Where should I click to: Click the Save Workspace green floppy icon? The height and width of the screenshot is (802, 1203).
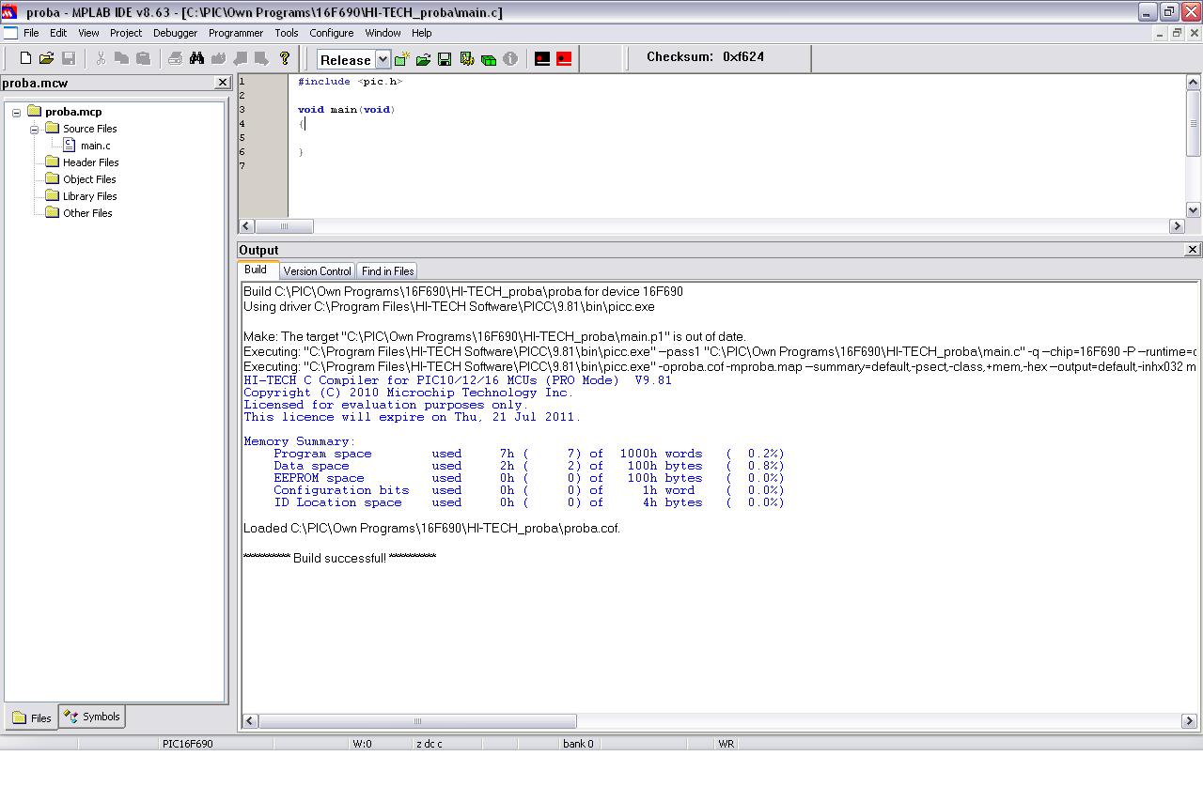click(445, 59)
